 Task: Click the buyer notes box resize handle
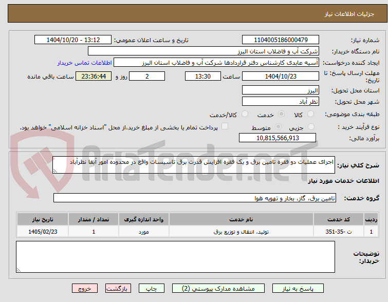coord(19,270)
